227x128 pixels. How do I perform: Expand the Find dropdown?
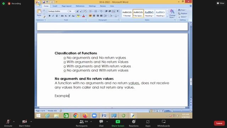[186, 10]
